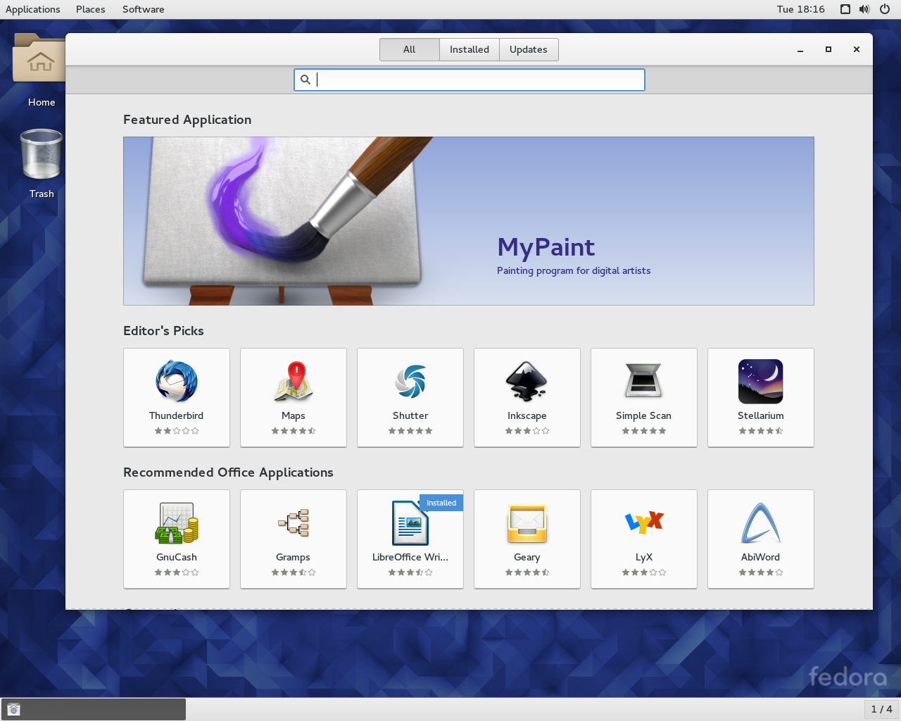
Task: Focus the software search field
Action: point(470,80)
